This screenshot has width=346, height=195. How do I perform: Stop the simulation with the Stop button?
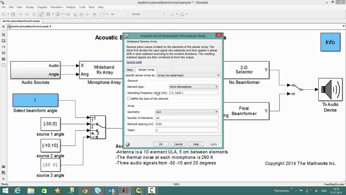[94, 14]
